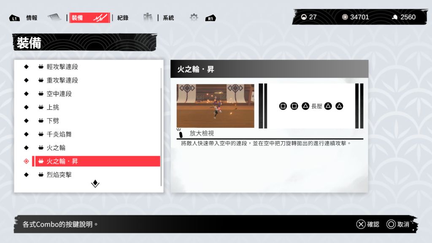432x243 pixels.
Task: Select the 系統 tab
Action: click(x=168, y=18)
